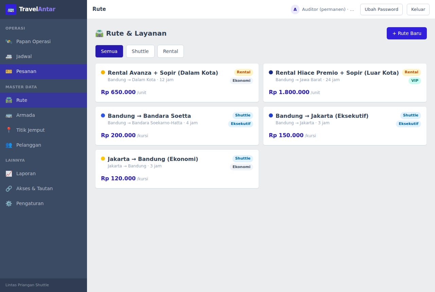Click the Rp 150.000 price
The width and height of the screenshot is (435, 292).
[286, 135]
